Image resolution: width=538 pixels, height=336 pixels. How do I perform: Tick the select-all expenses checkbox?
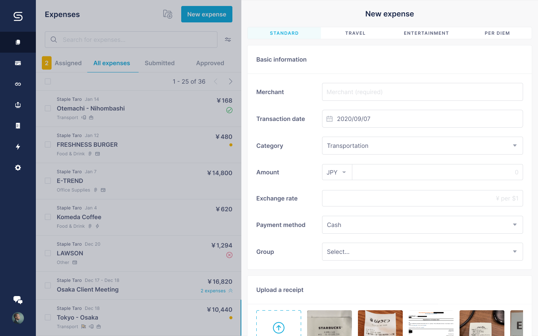pyautogui.click(x=48, y=81)
